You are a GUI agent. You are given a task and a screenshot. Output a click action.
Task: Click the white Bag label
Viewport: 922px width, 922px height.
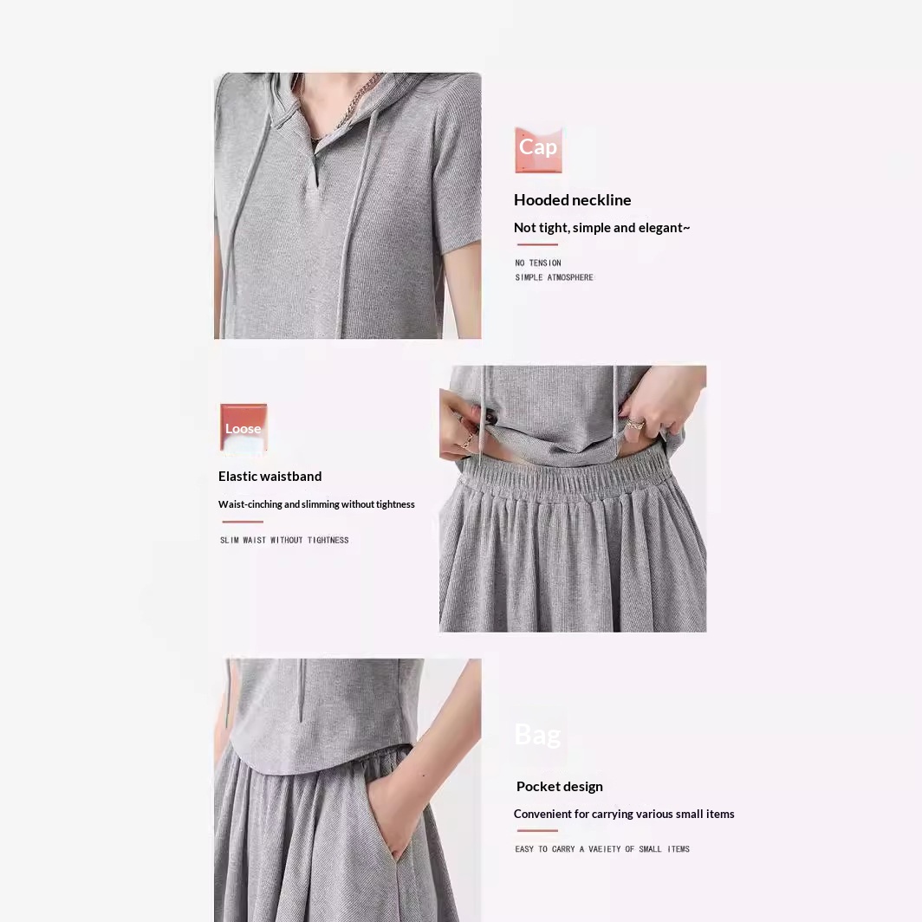(x=537, y=735)
